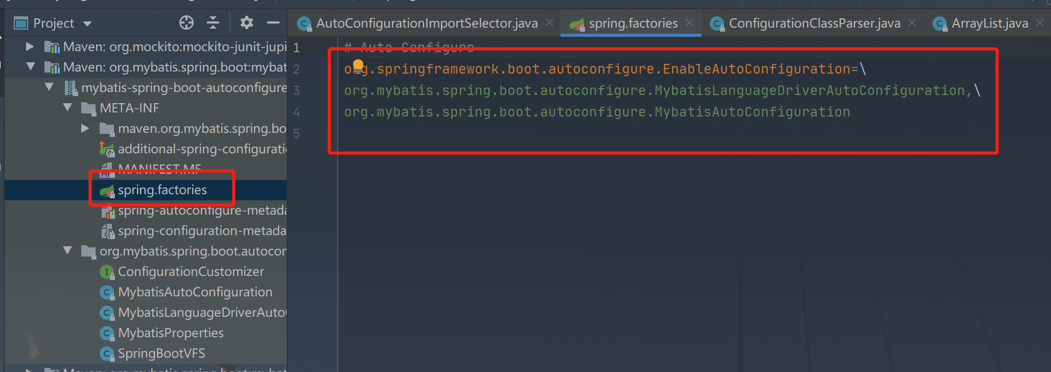Collapse the META-INF folder arrow
1051x372 pixels.
67,107
